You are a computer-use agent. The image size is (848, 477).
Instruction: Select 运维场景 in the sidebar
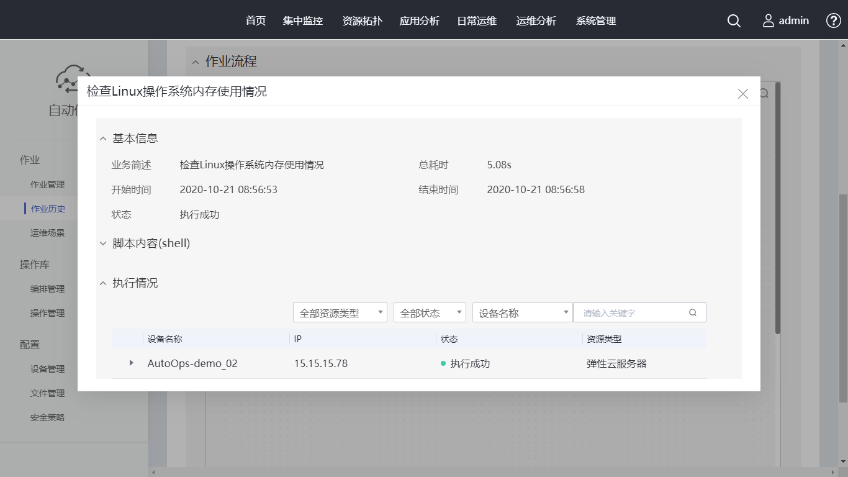tap(48, 234)
